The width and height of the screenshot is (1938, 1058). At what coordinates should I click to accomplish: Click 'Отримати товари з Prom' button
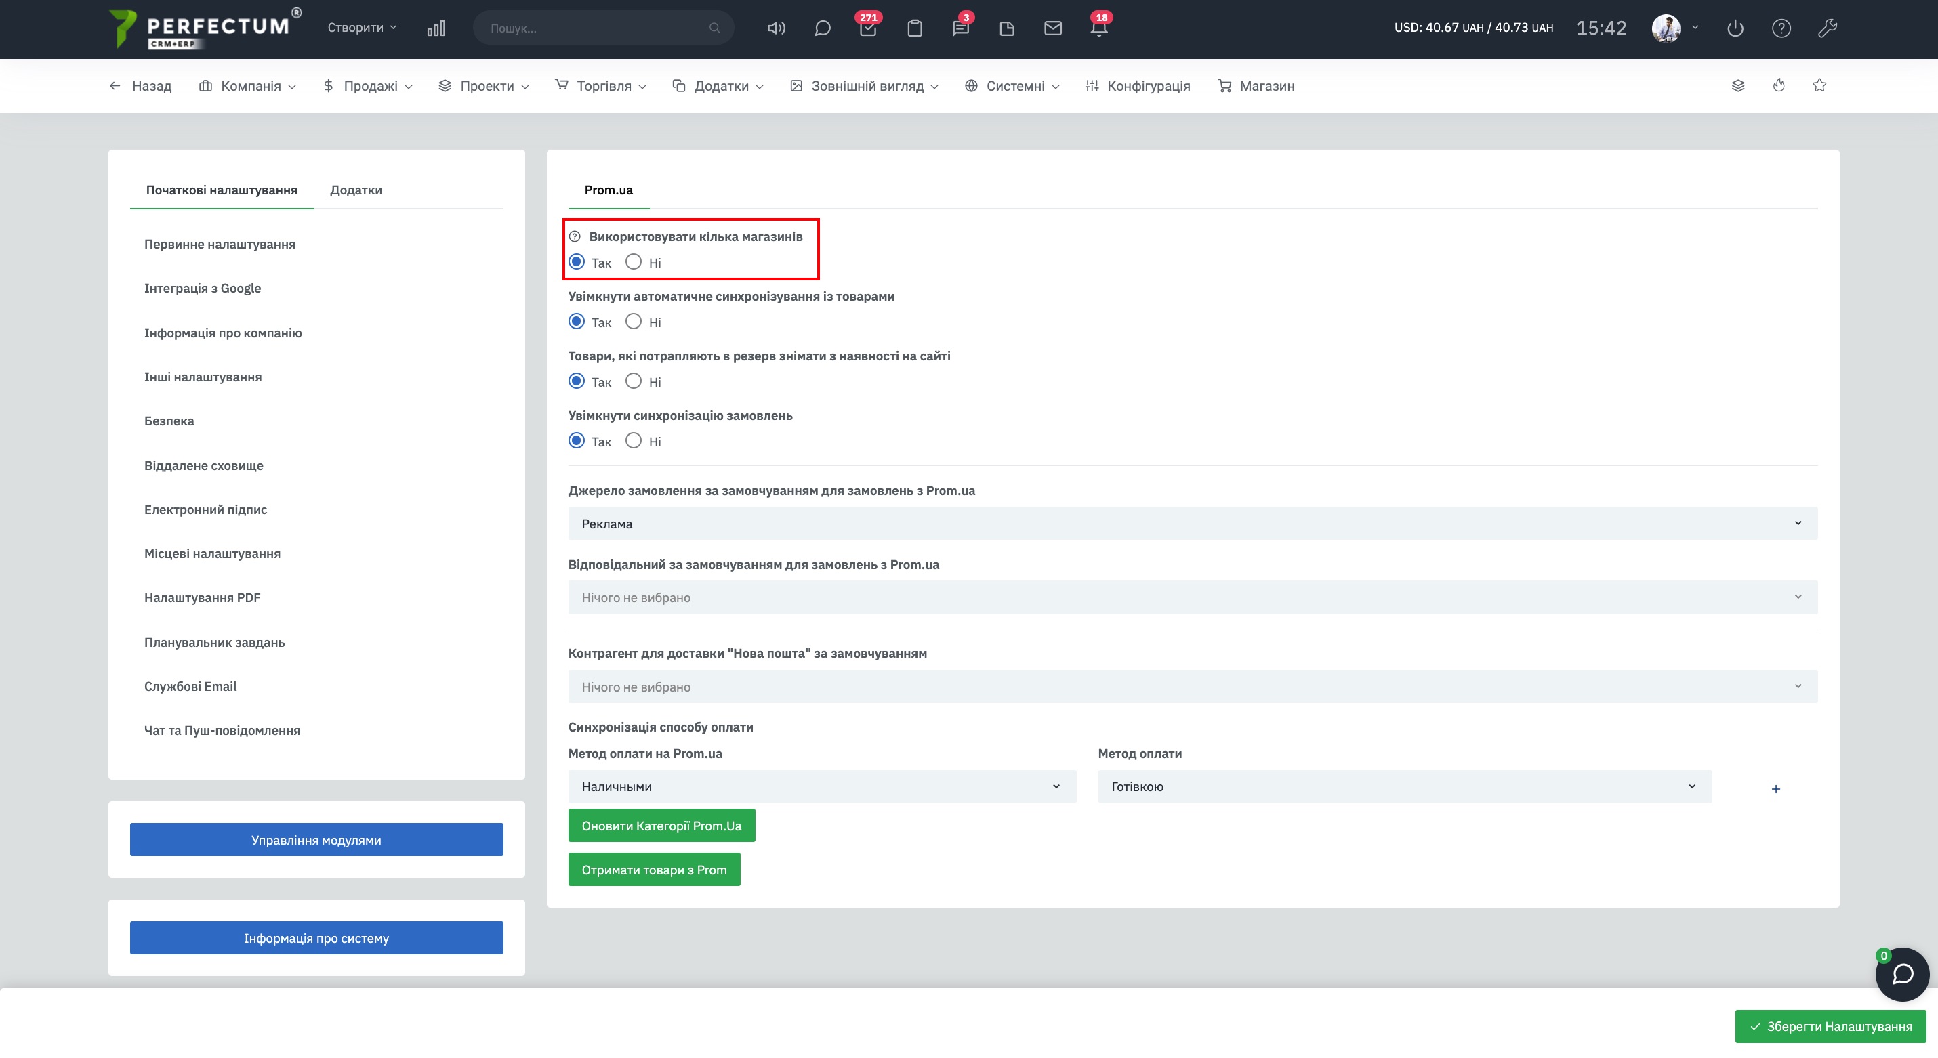click(x=654, y=870)
